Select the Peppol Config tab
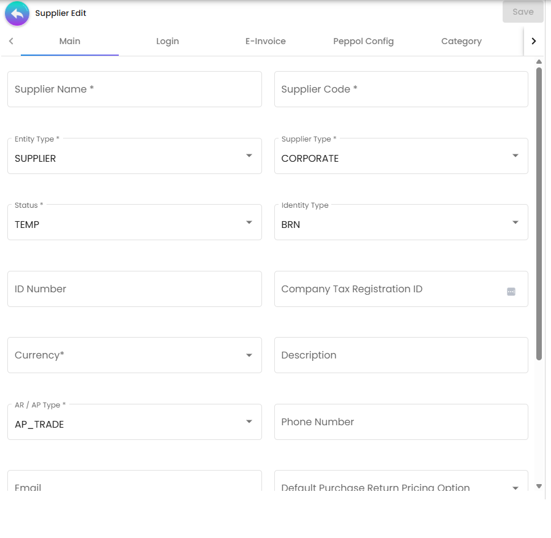 [x=363, y=41]
